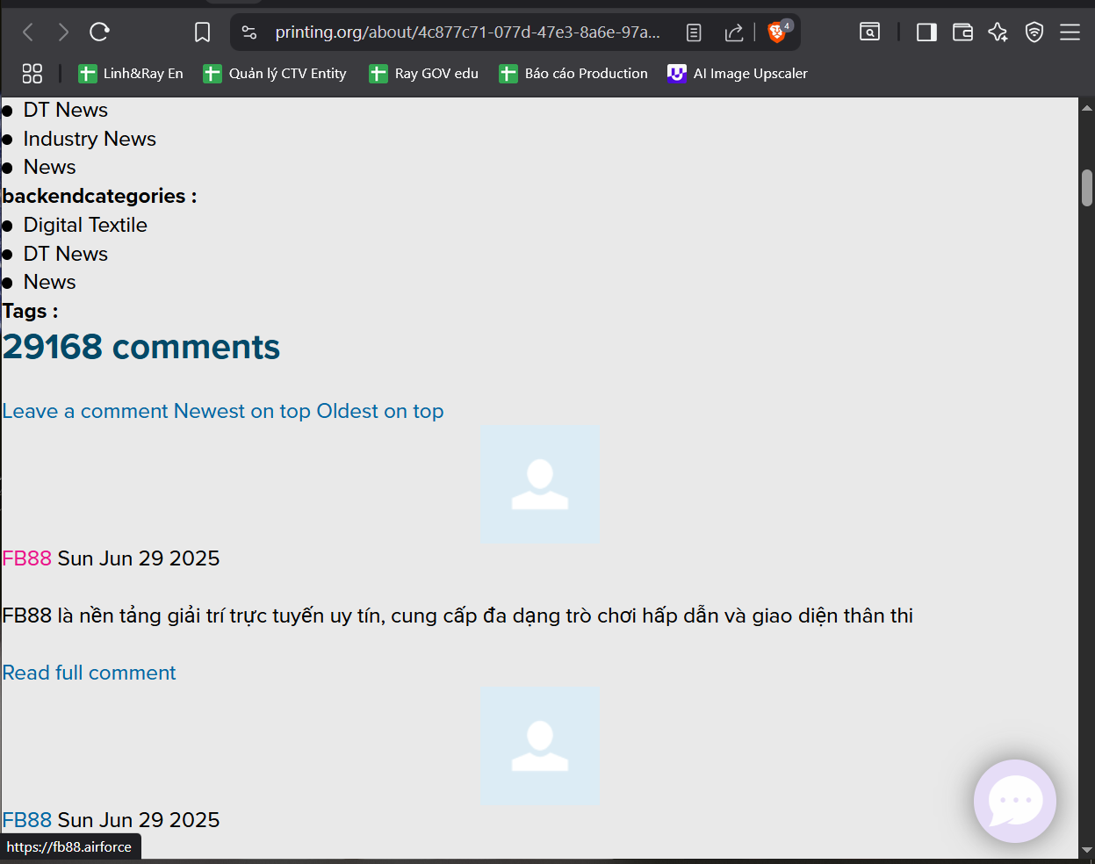Screen dimensions: 1095x864
Task: Click Digital Textile list item
Action: pyautogui.click(x=85, y=225)
